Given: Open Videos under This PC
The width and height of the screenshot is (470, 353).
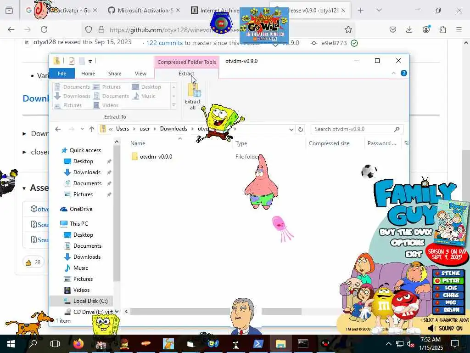Looking at the screenshot, I should [x=81, y=290].
